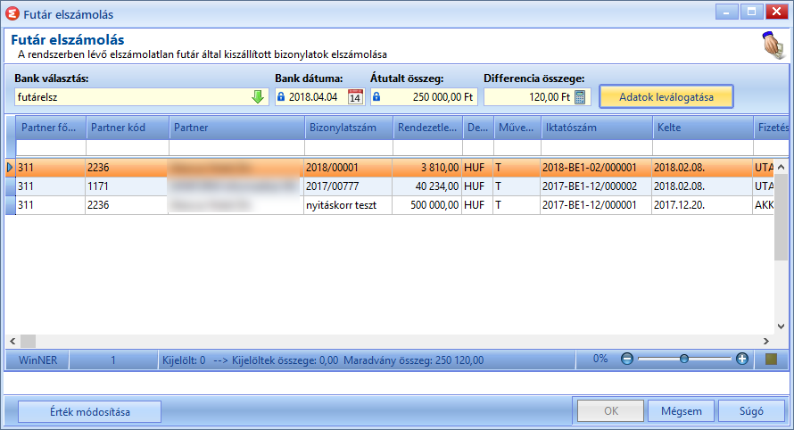Viewport: 794px width, 430px height.
Task: Click the horizontal scrollbar right arrow
Action: tap(766, 342)
